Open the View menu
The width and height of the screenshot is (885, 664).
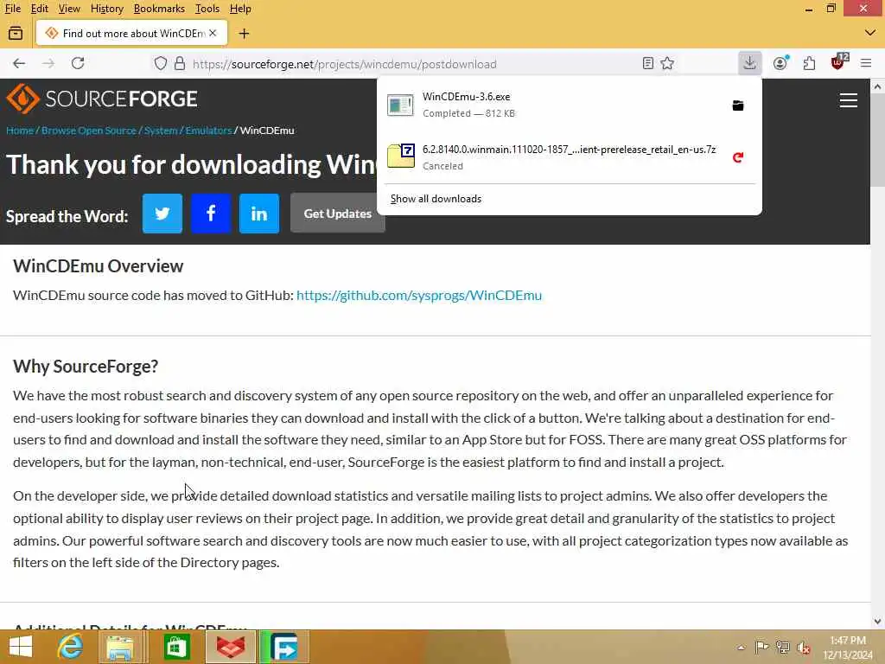(x=69, y=9)
